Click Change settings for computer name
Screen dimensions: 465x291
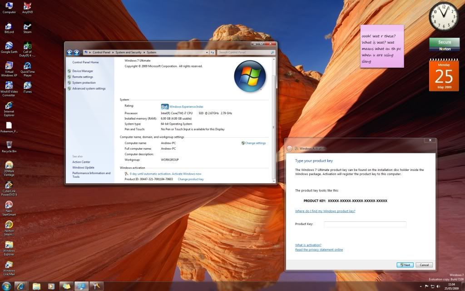(255, 143)
